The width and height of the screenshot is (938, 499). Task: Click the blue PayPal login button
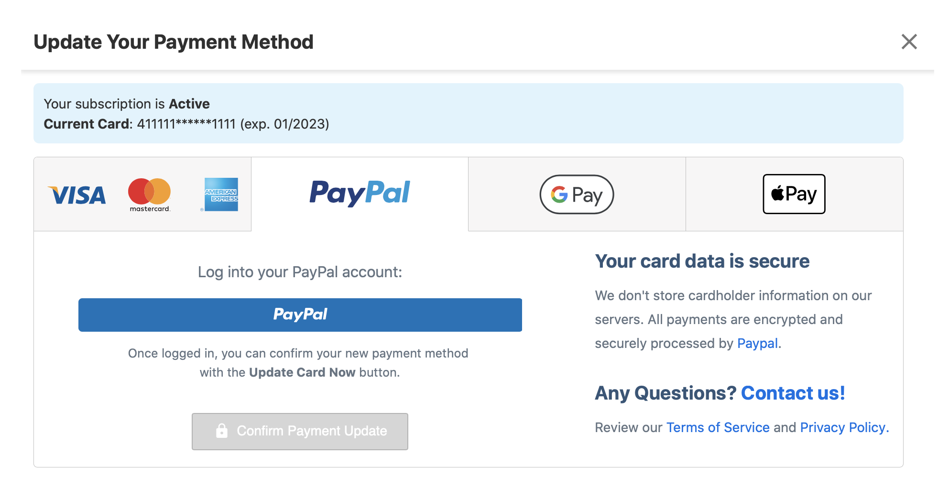pyautogui.click(x=300, y=315)
